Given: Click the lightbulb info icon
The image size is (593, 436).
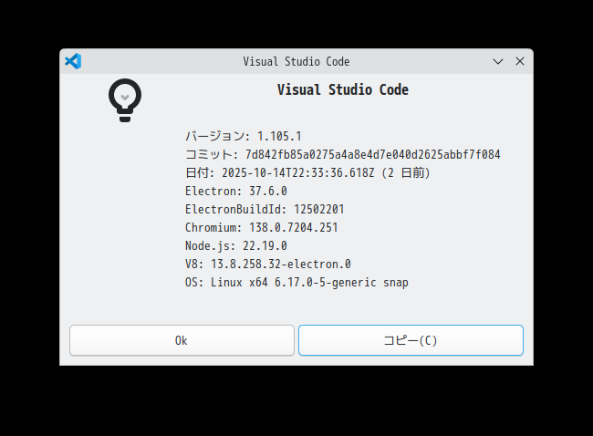Looking at the screenshot, I should 125,99.
